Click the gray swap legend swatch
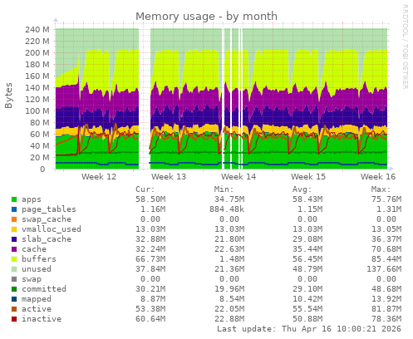This screenshot has width=413, height=339. coord(14,279)
